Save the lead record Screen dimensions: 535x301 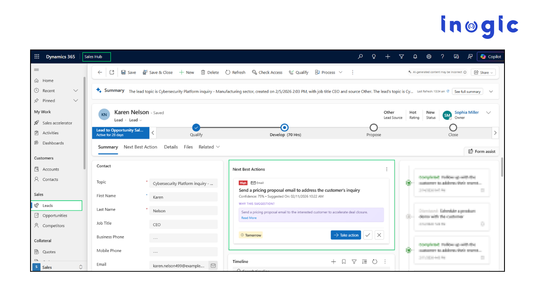coord(129,72)
